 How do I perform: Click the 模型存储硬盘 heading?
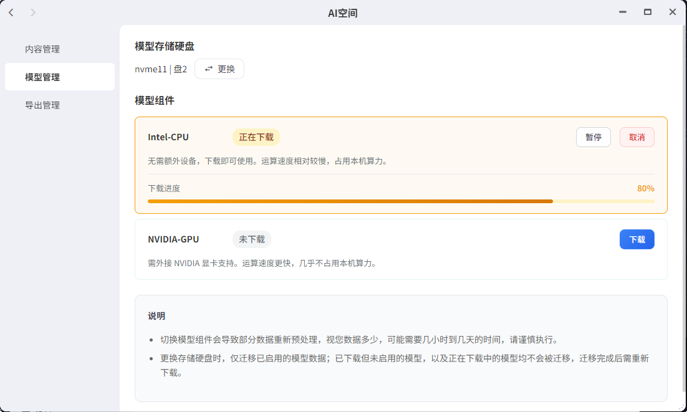tap(165, 46)
